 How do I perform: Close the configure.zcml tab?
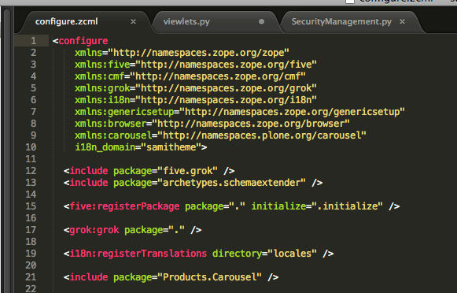point(133,22)
